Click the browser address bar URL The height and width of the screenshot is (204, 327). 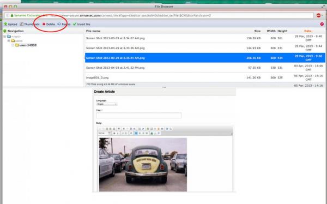(159, 15)
